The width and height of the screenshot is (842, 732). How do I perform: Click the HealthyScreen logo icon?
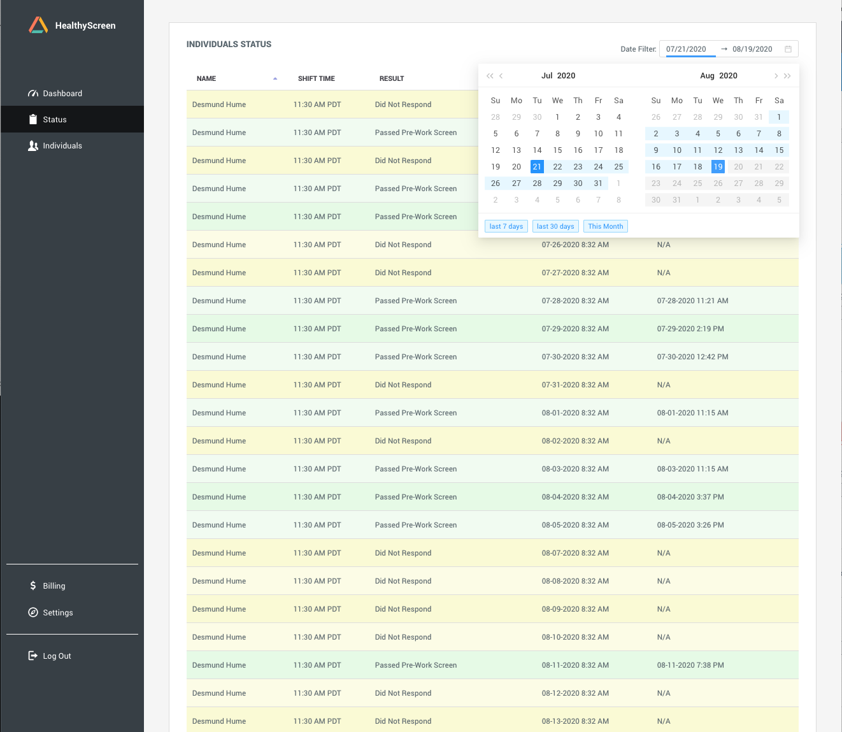pos(38,25)
